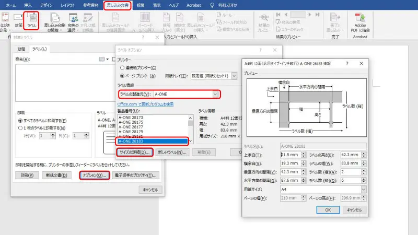The height and width of the screenshot is (235, 418).
Task: Click the last record navigation arrow
Action: coord(317,15)
